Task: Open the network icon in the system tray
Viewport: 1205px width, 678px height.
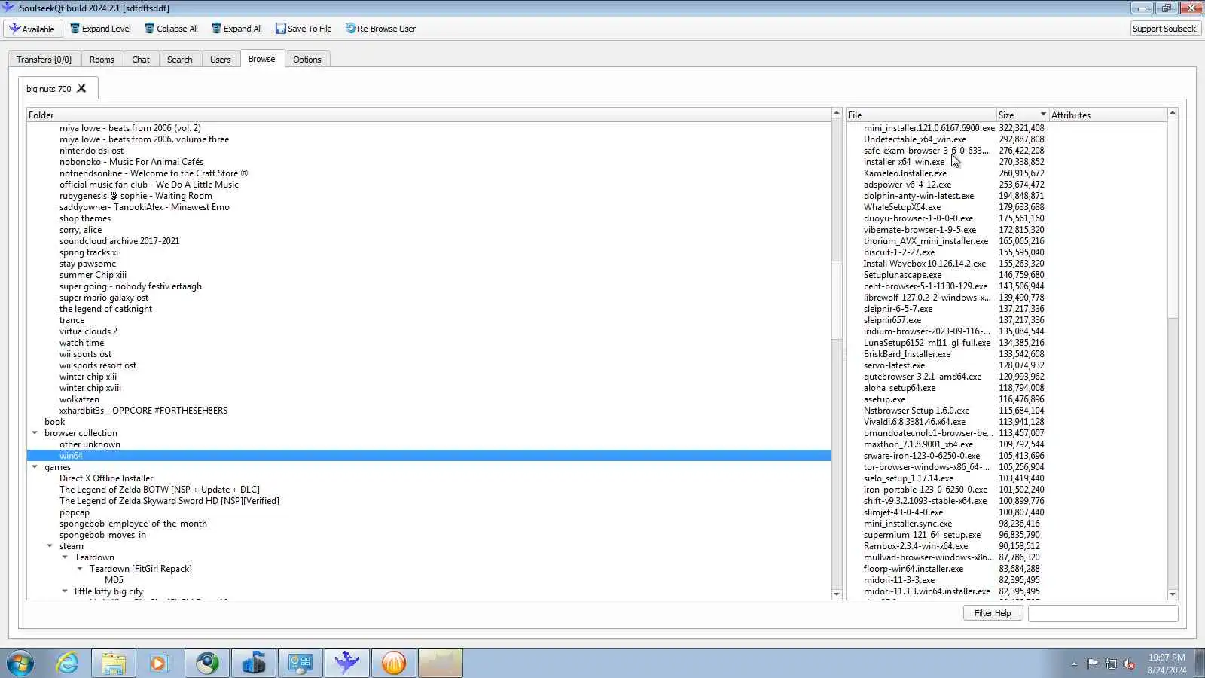Action: (x=1111, y=664)
